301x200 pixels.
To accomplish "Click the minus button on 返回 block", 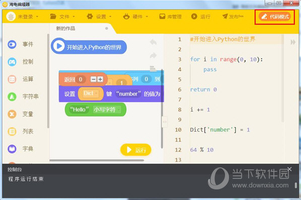I will [x=94, y=79].
